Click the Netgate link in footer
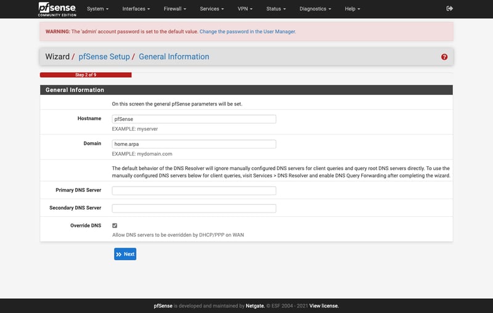This screenshot has width=493, height=313. [255, 306]
